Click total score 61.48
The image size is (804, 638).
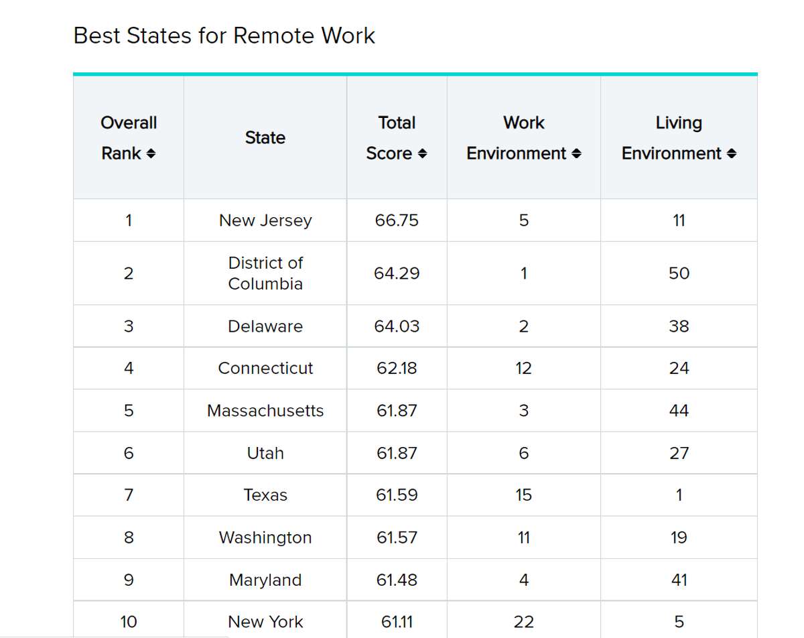397,580
